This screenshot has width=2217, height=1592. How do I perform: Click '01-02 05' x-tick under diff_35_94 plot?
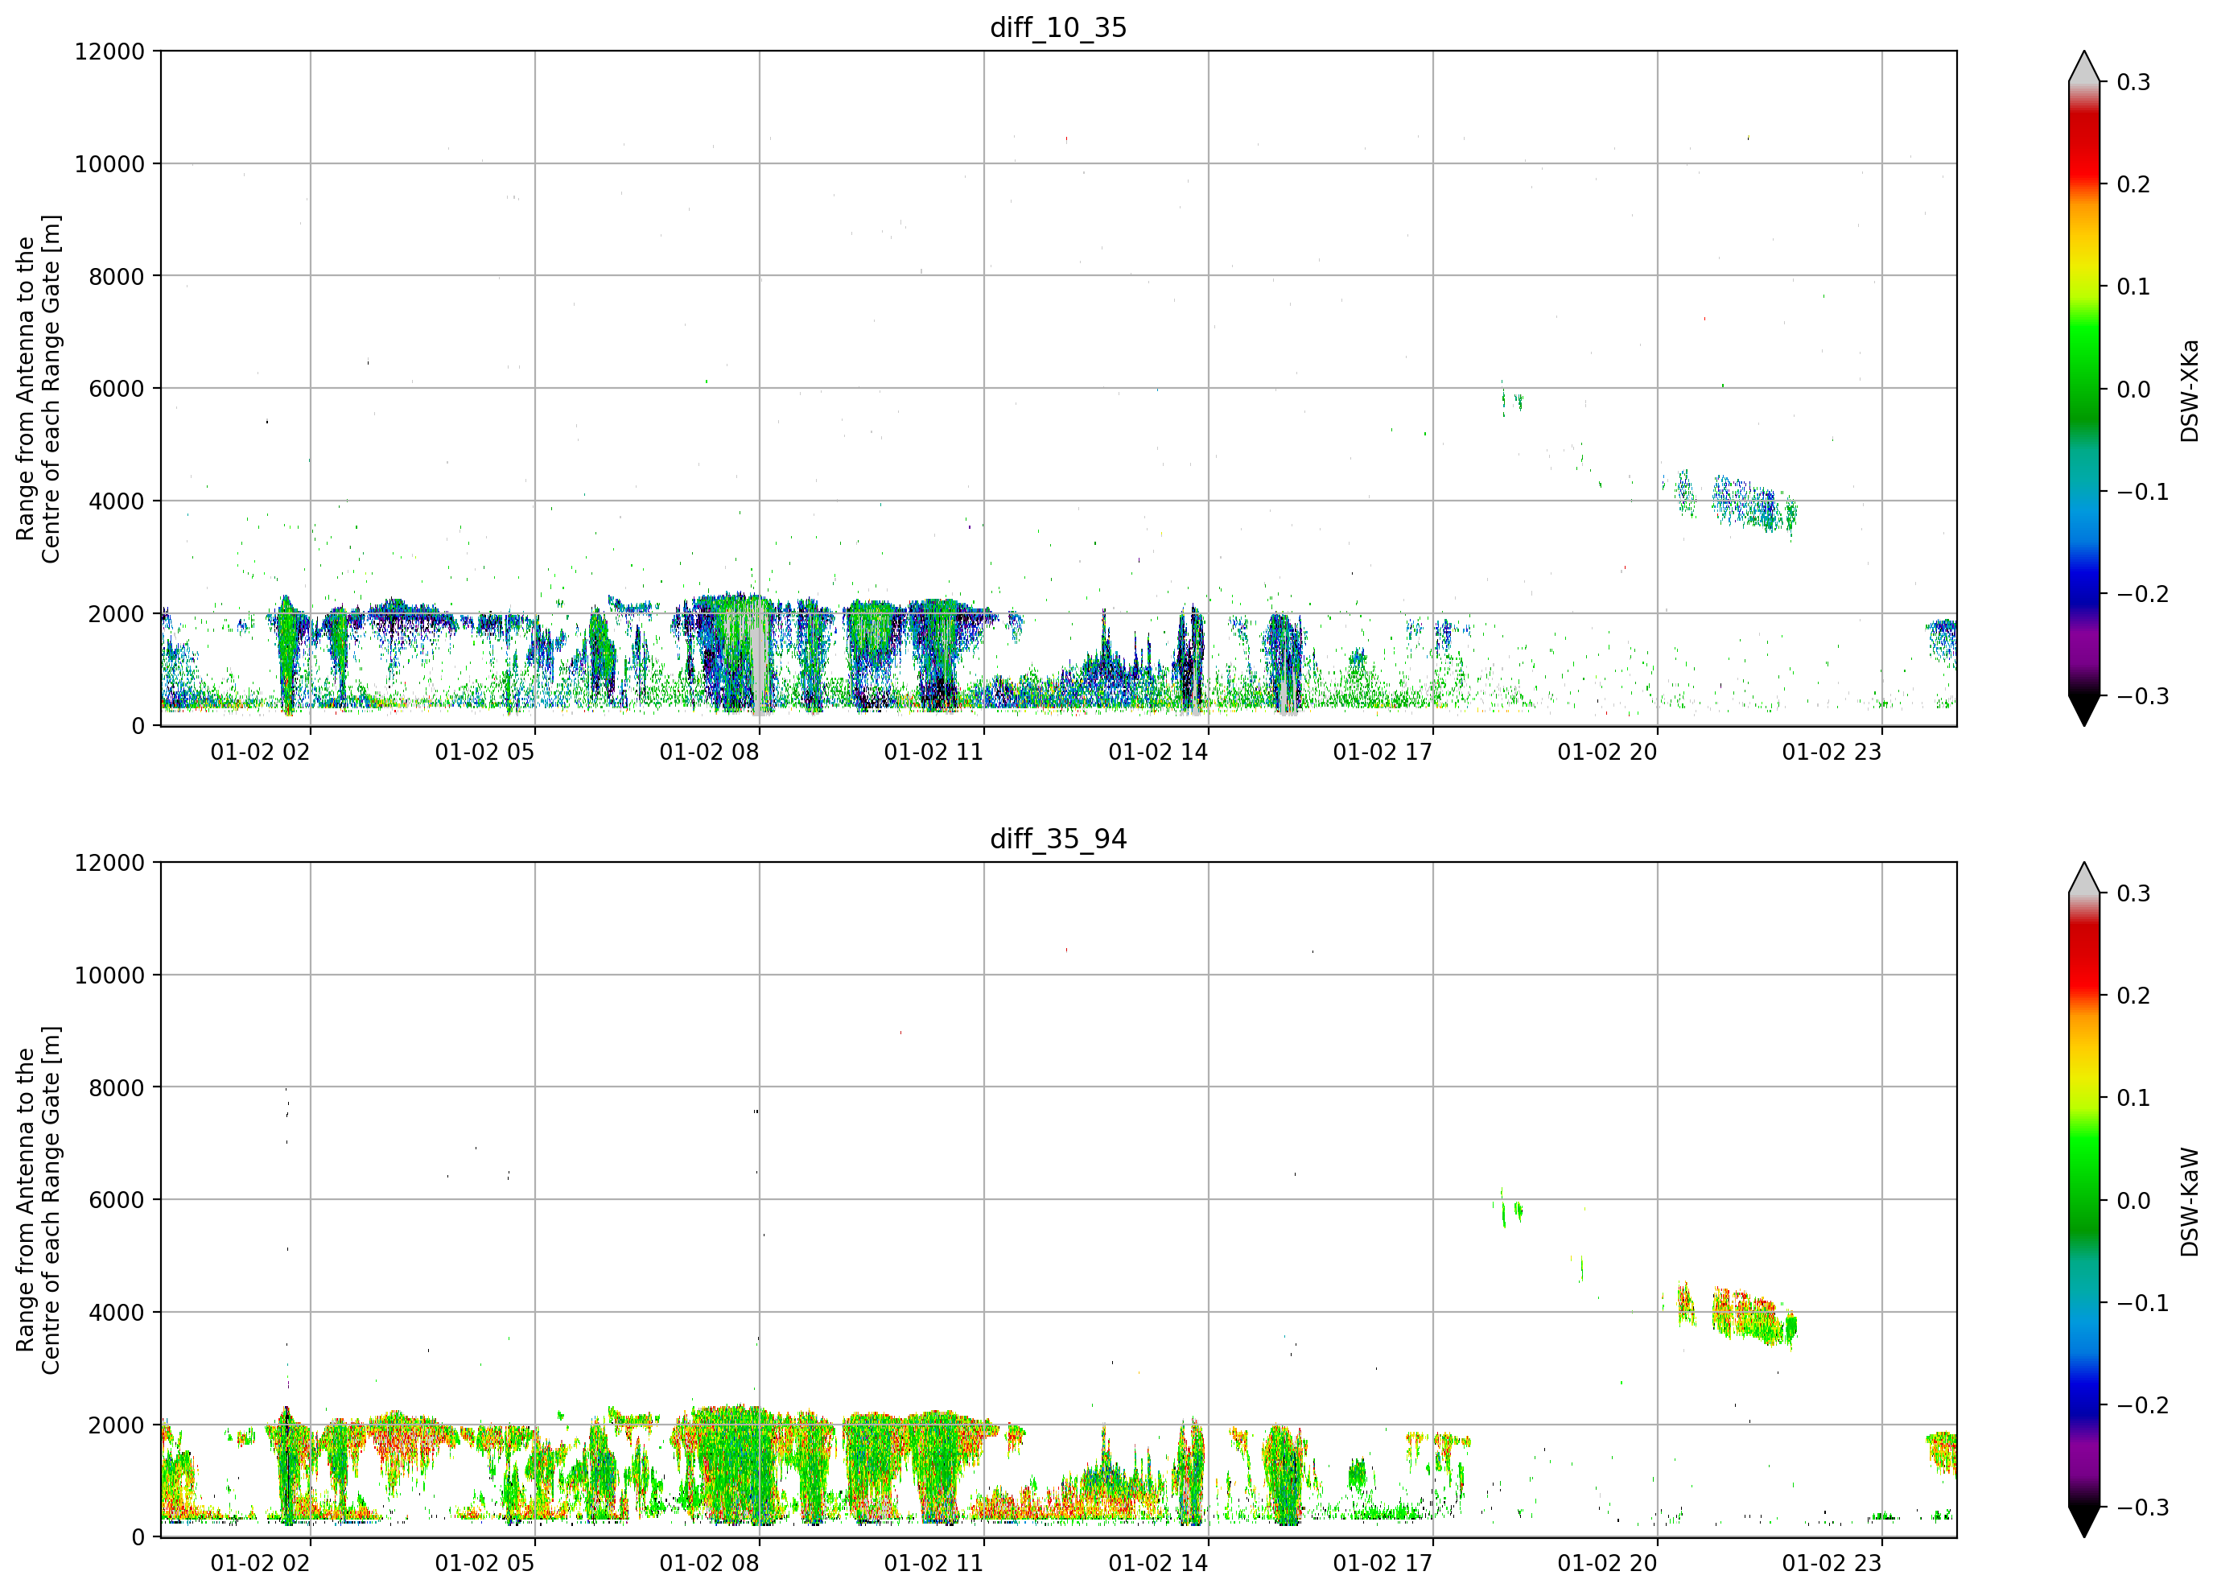(485, 1564)
